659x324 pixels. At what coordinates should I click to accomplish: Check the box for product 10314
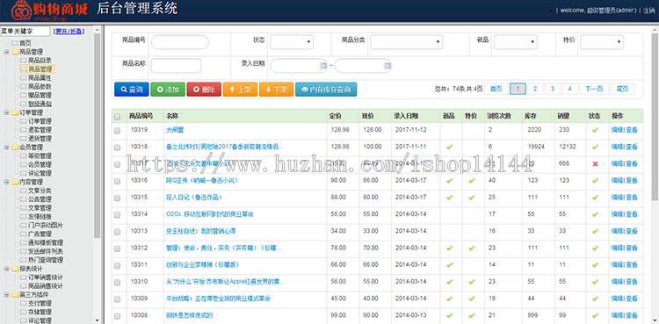tap(117, 215)
